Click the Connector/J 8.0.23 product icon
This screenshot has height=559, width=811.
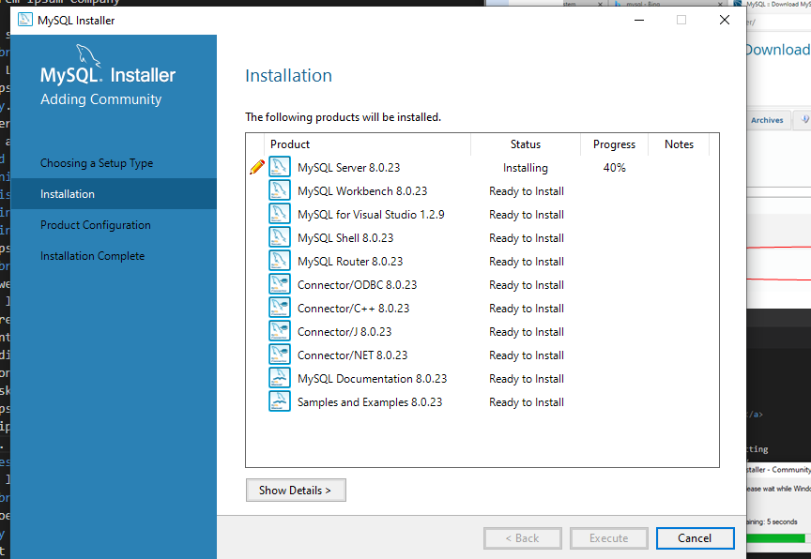[280, 332]
